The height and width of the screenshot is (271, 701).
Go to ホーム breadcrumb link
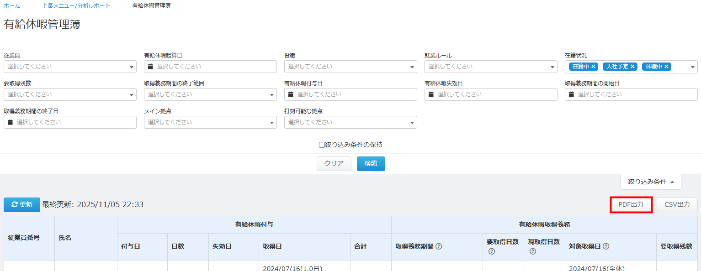(x=12, y=6)
